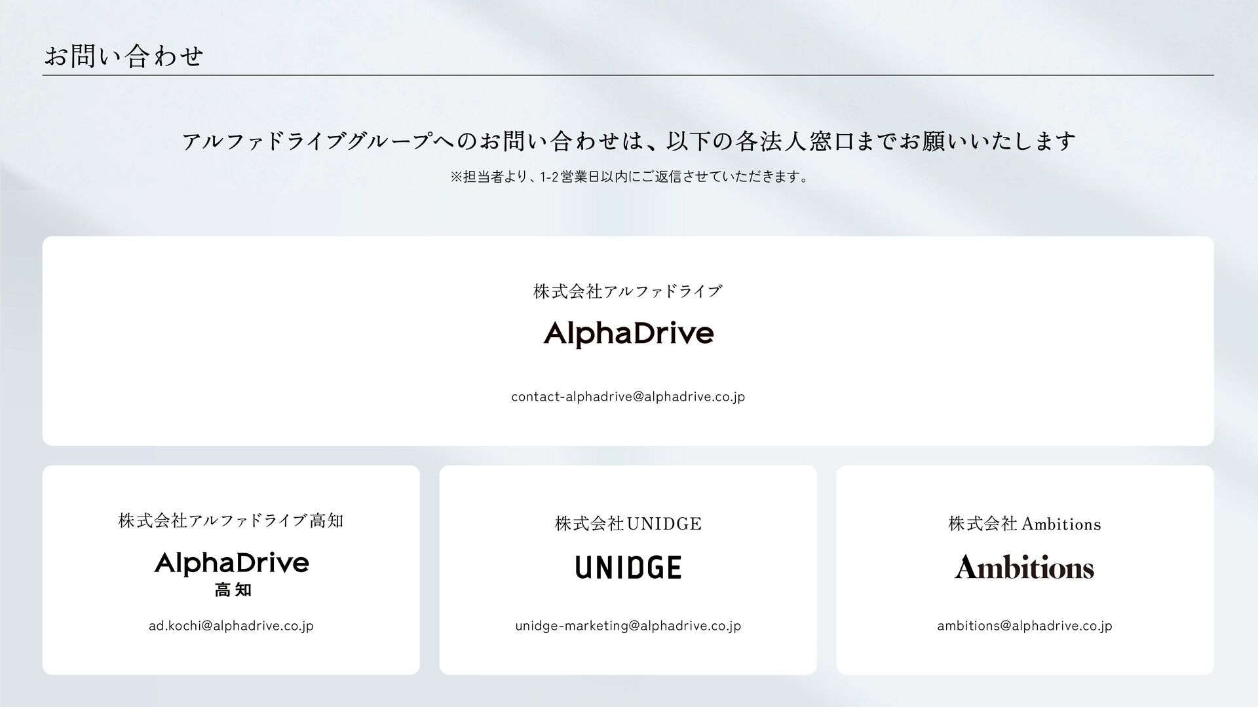Select the 株式会社Ambitions company name
The width and height of the screenshot is (1258, 707).
pyautogui.click(x=1025, y=524)
